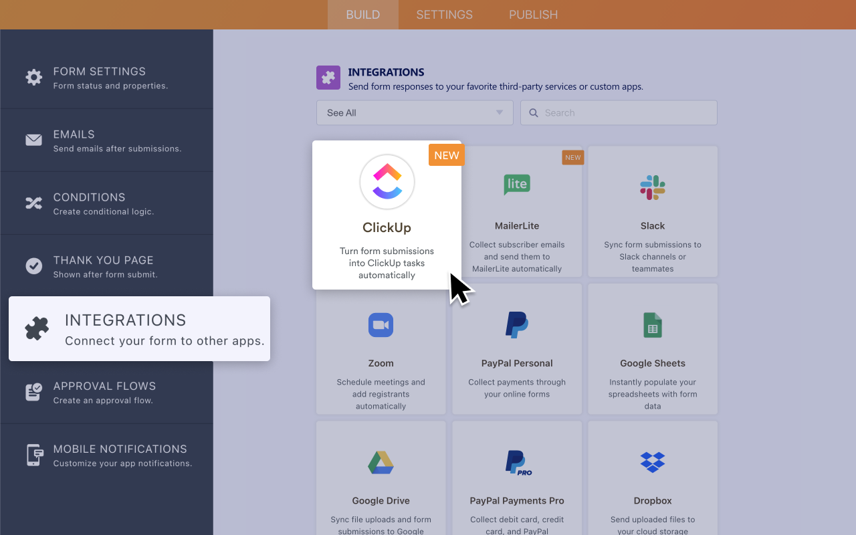Open the 'See All' category dropdown

pos(415,112)
